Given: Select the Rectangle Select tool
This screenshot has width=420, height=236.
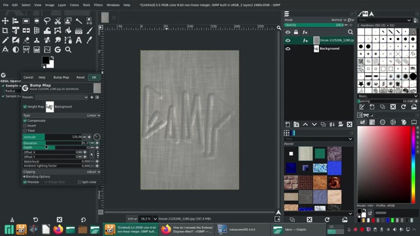Looking at the screenshot, I should [x=26, y=21].
